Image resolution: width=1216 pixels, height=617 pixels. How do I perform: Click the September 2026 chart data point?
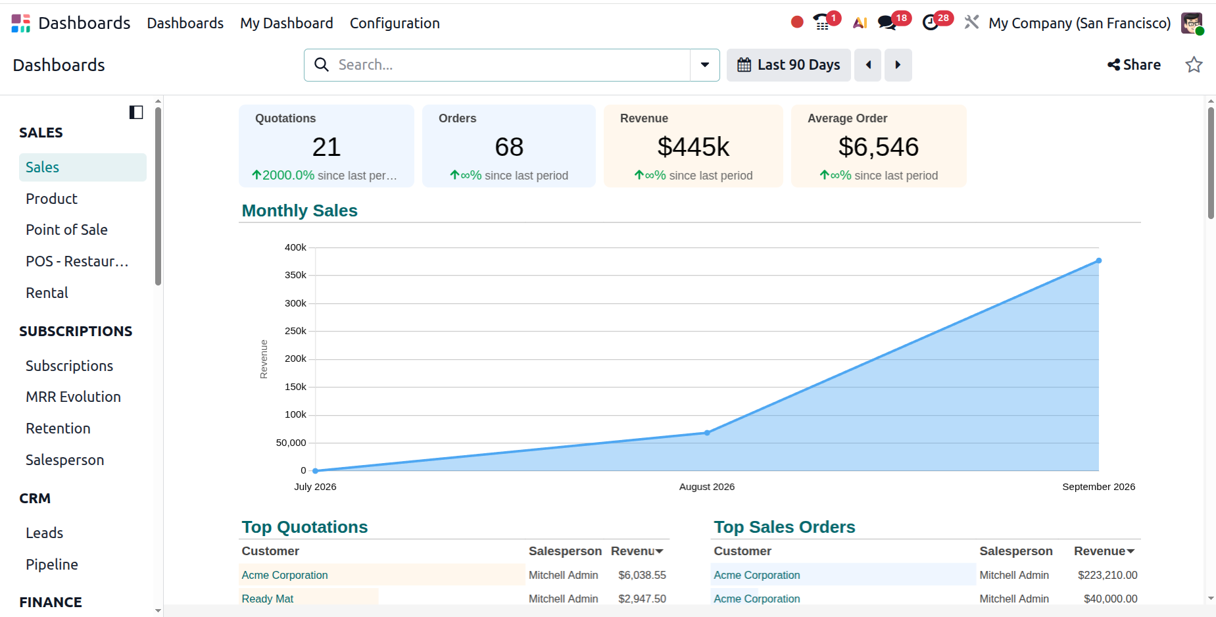point(1099,261)
